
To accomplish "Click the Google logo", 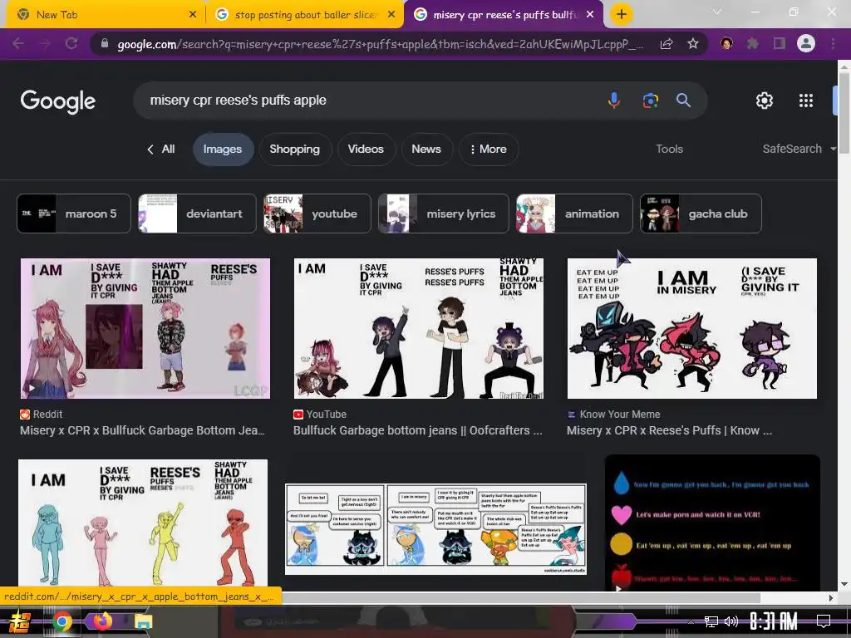I will (57, 101).
